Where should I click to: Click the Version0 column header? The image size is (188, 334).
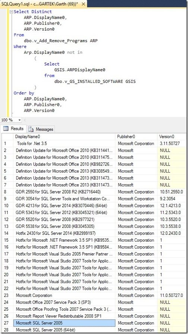(172, 136)
